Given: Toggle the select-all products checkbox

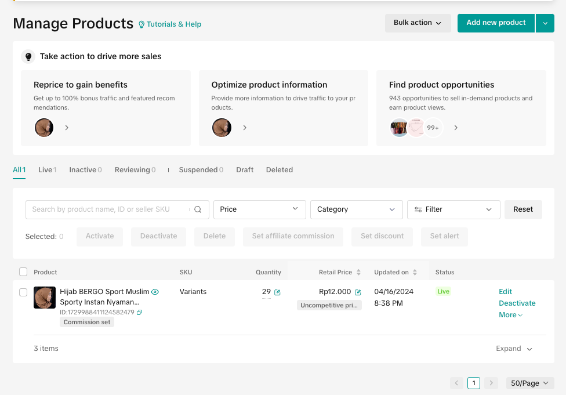Looking at the screenshot, I should tap(23, 272).
